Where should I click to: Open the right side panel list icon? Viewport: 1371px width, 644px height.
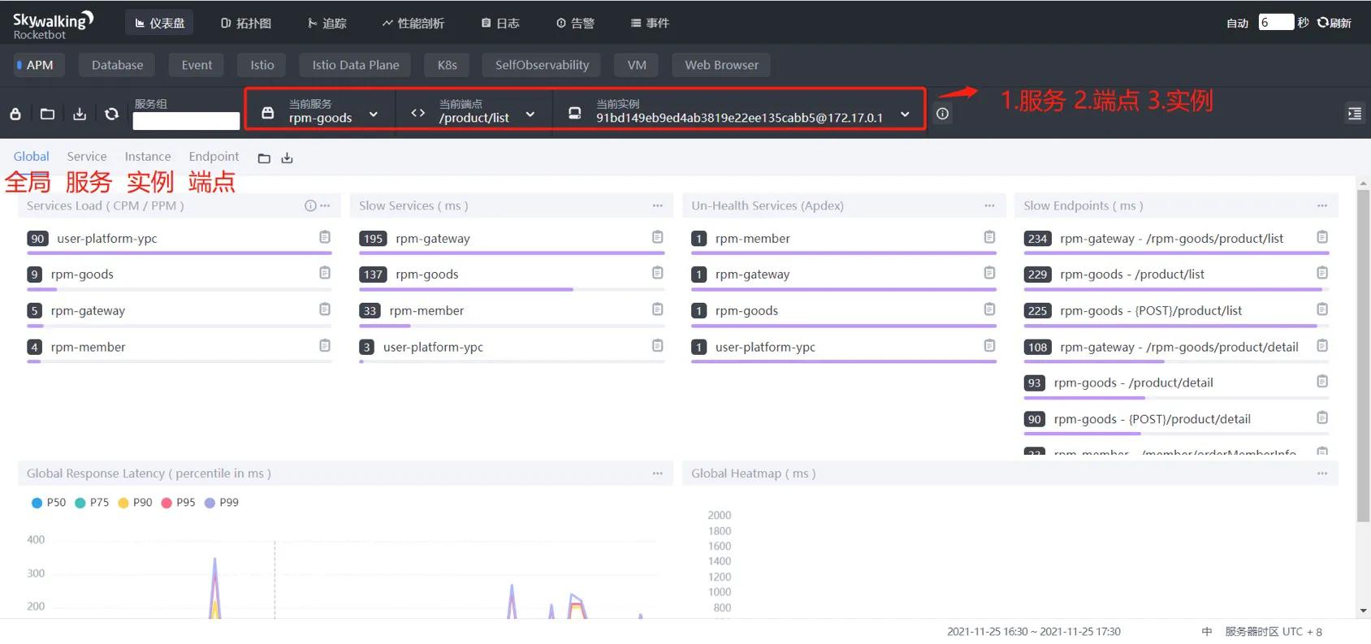1354,114
